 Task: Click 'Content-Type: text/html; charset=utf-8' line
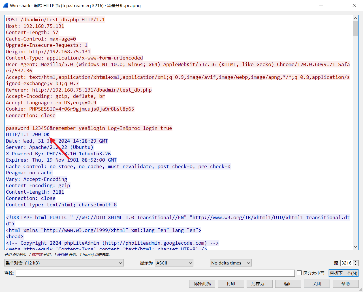click(x=61, y=205)
